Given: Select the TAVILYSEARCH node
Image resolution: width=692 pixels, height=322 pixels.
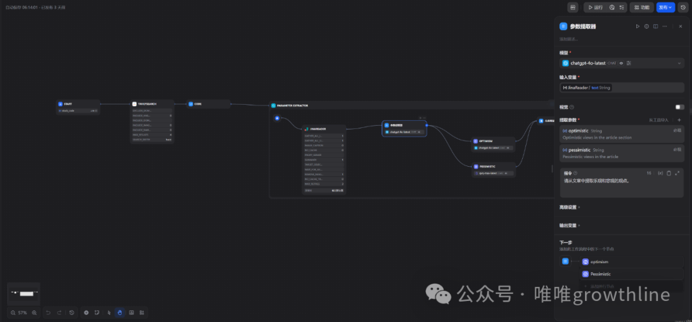Looking at the screenshot, I should point(152,121).
